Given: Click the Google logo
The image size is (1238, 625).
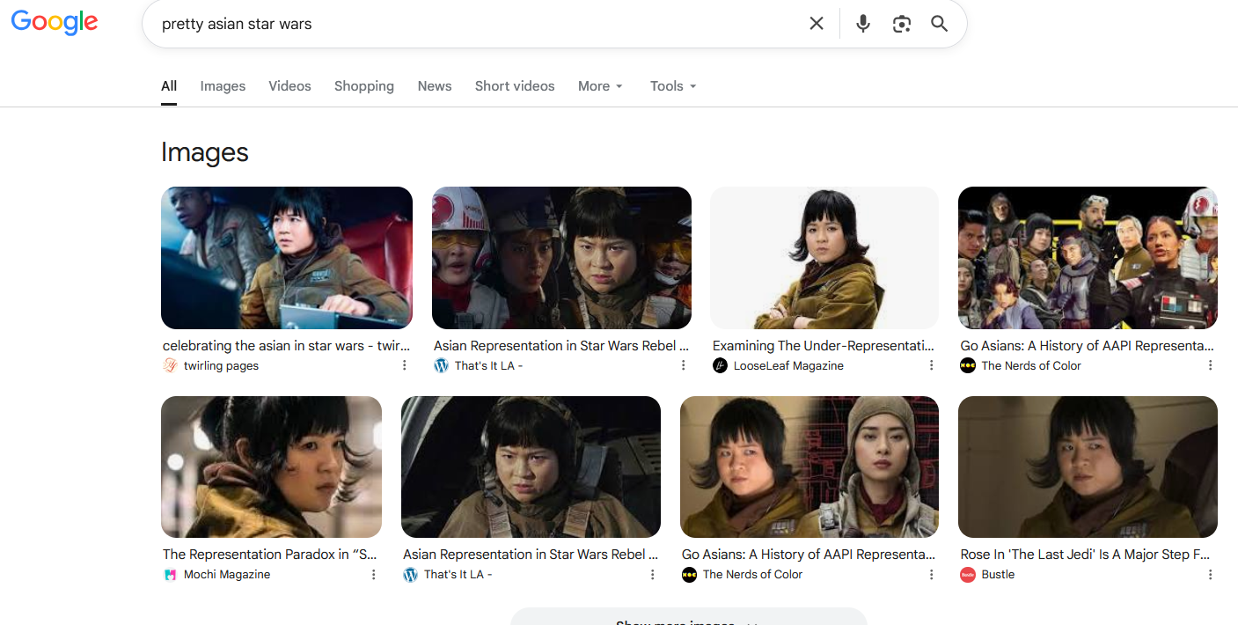Looking at the screenshot, I should click(55, 23).
